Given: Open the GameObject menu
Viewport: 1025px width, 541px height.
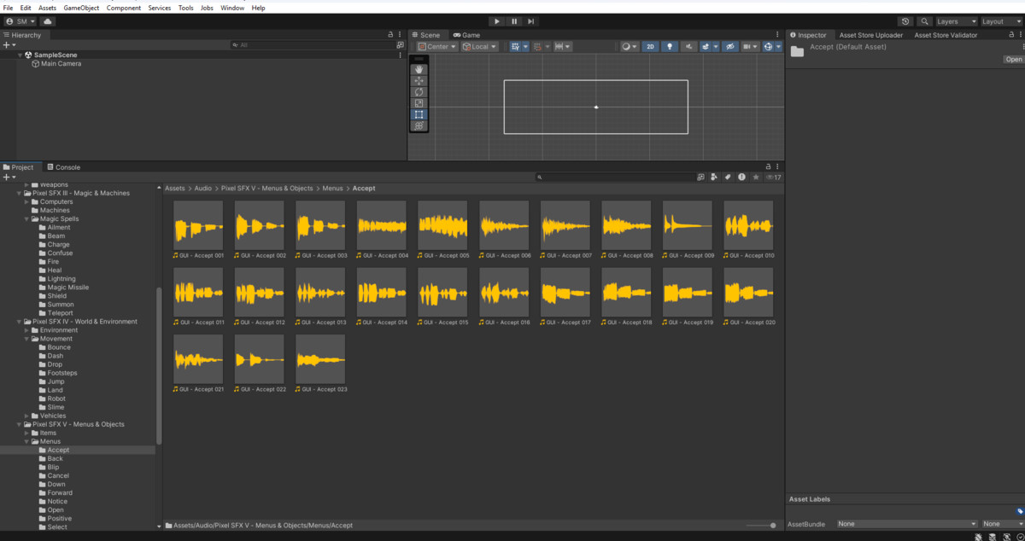Looking at the screenshot, I should pos(80,7).
